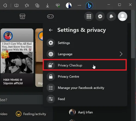Click the Feeling/activity smiley icon

tap(18, 114)
